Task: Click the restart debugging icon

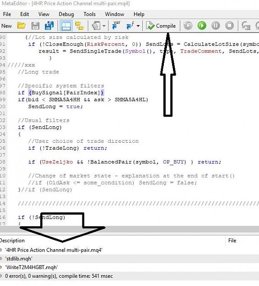Action: (188, 26)
